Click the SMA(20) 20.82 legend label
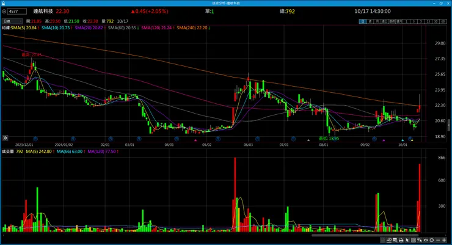Image resolution: width=452 pixels, height=245 pixels. 89,27
